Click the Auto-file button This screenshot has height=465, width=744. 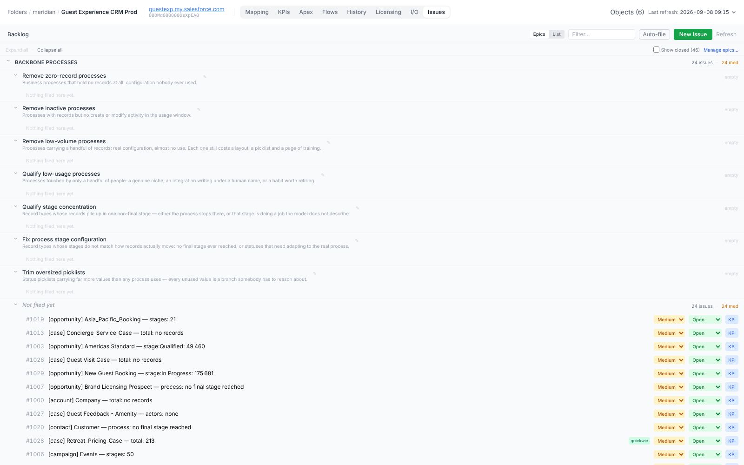[654, 34]
